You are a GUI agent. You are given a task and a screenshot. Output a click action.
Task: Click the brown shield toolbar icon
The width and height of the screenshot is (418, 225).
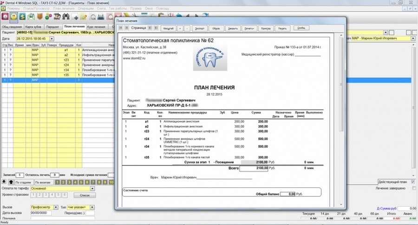coord(40,17)
